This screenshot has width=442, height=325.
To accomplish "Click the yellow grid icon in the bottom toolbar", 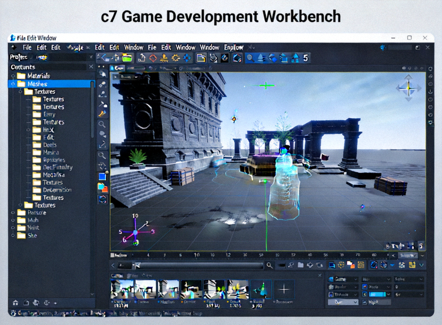I will pos(361,265).
